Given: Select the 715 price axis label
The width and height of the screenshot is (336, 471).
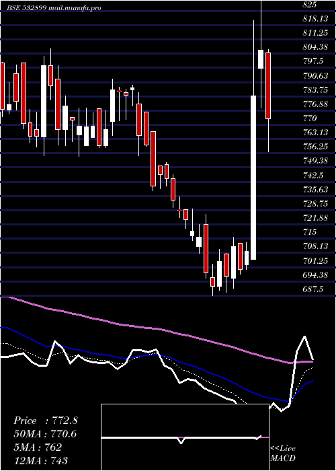Looking at the screenshot, I should tap(310, 232).
